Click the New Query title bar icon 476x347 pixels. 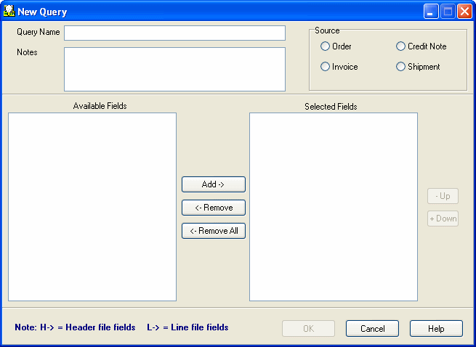[9, 12]
